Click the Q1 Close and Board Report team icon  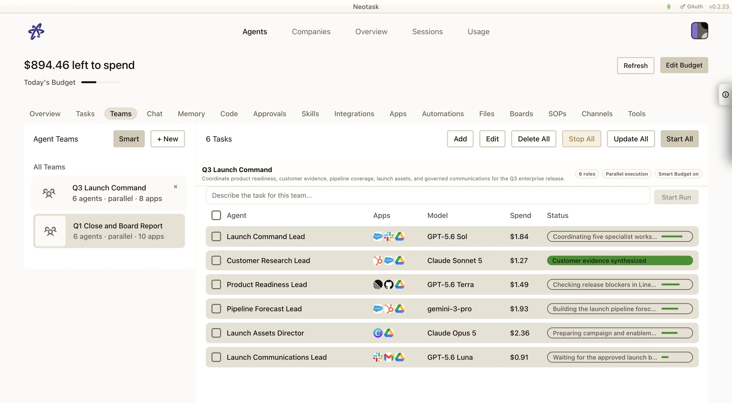[x=50, y=231]
